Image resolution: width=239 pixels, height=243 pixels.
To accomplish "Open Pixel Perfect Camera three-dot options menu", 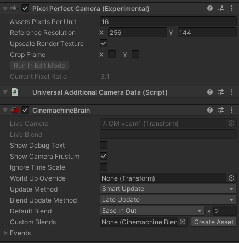I will [232, 8].
